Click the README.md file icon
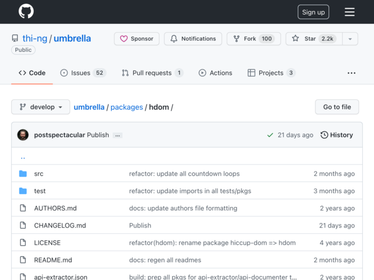The height and width of the screenshot is (280, 374). coord(23,260)
